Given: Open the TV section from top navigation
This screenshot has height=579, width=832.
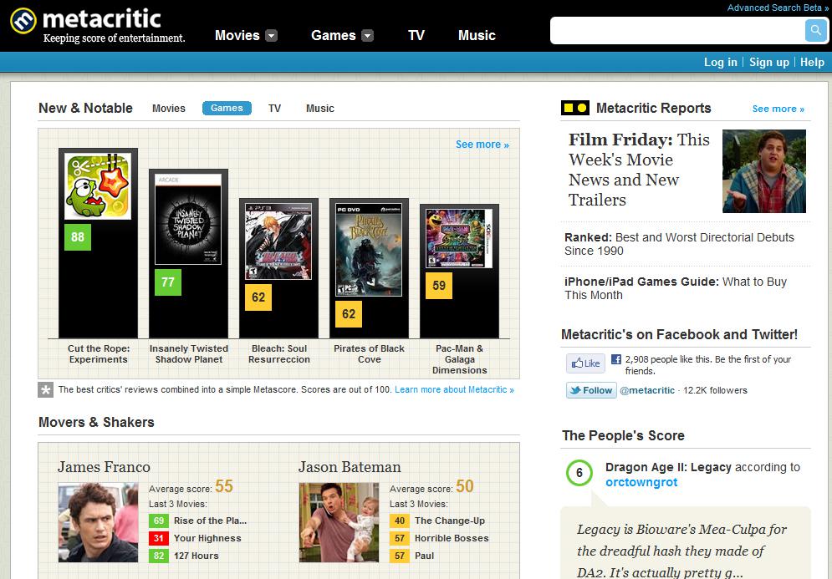Looking at the screenshot, I should pyautogui.click(x=416, y=35).
